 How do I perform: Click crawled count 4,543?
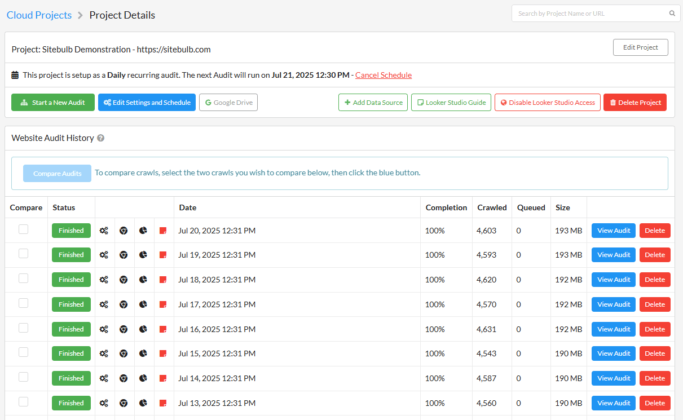pyautogui.click(x=487, y=353)
